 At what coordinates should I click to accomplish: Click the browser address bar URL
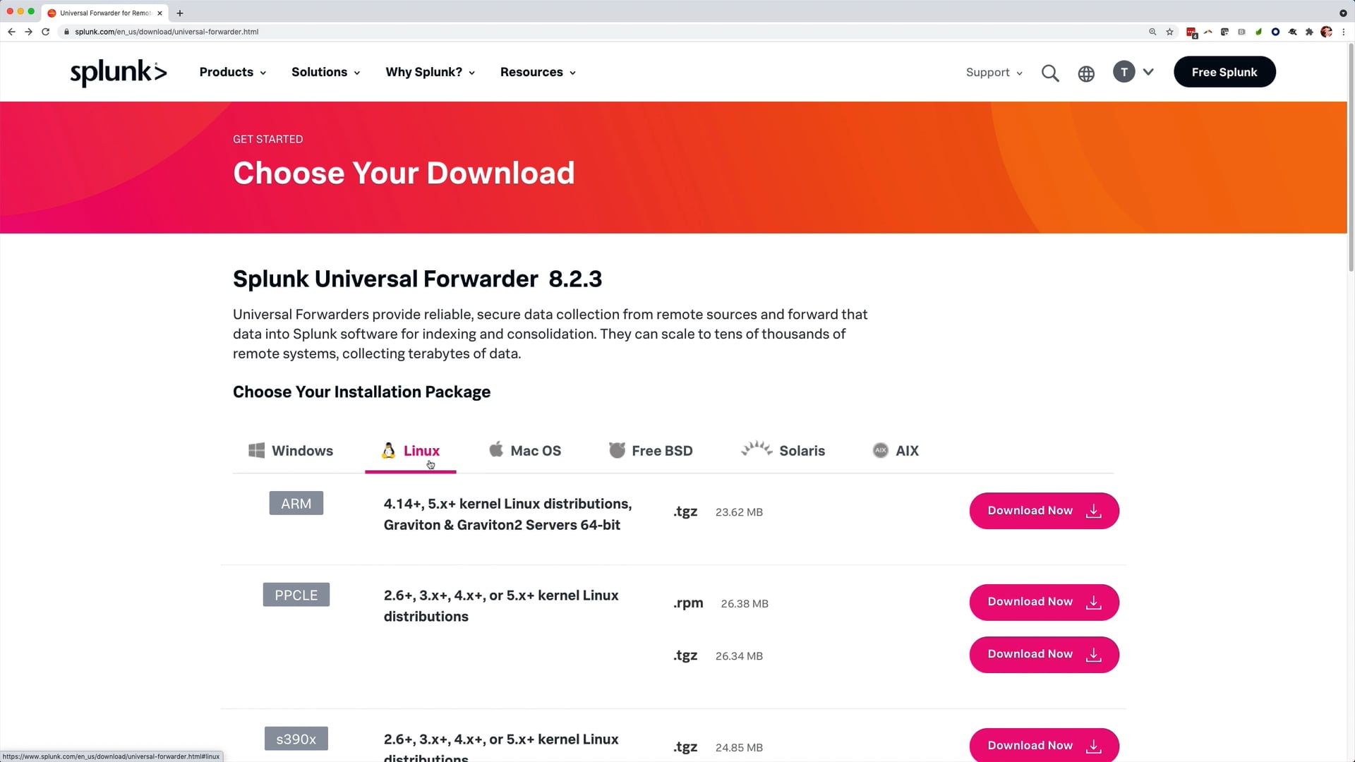pos(167,32)
